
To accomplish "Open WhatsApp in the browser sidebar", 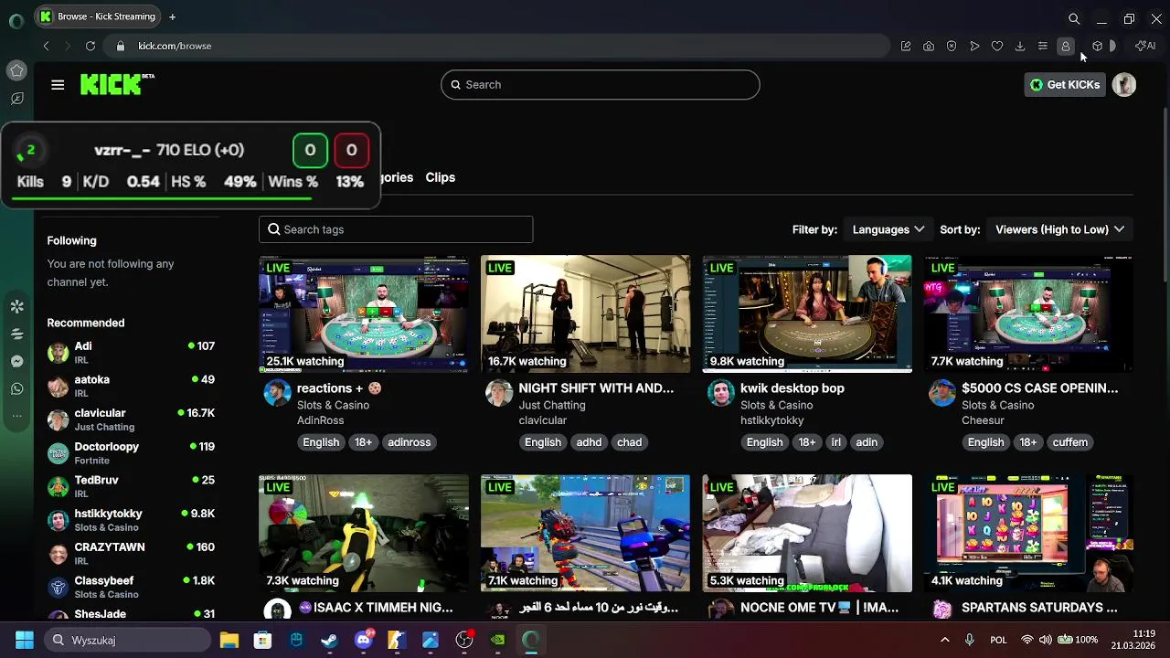I will (x=16, y=389).
